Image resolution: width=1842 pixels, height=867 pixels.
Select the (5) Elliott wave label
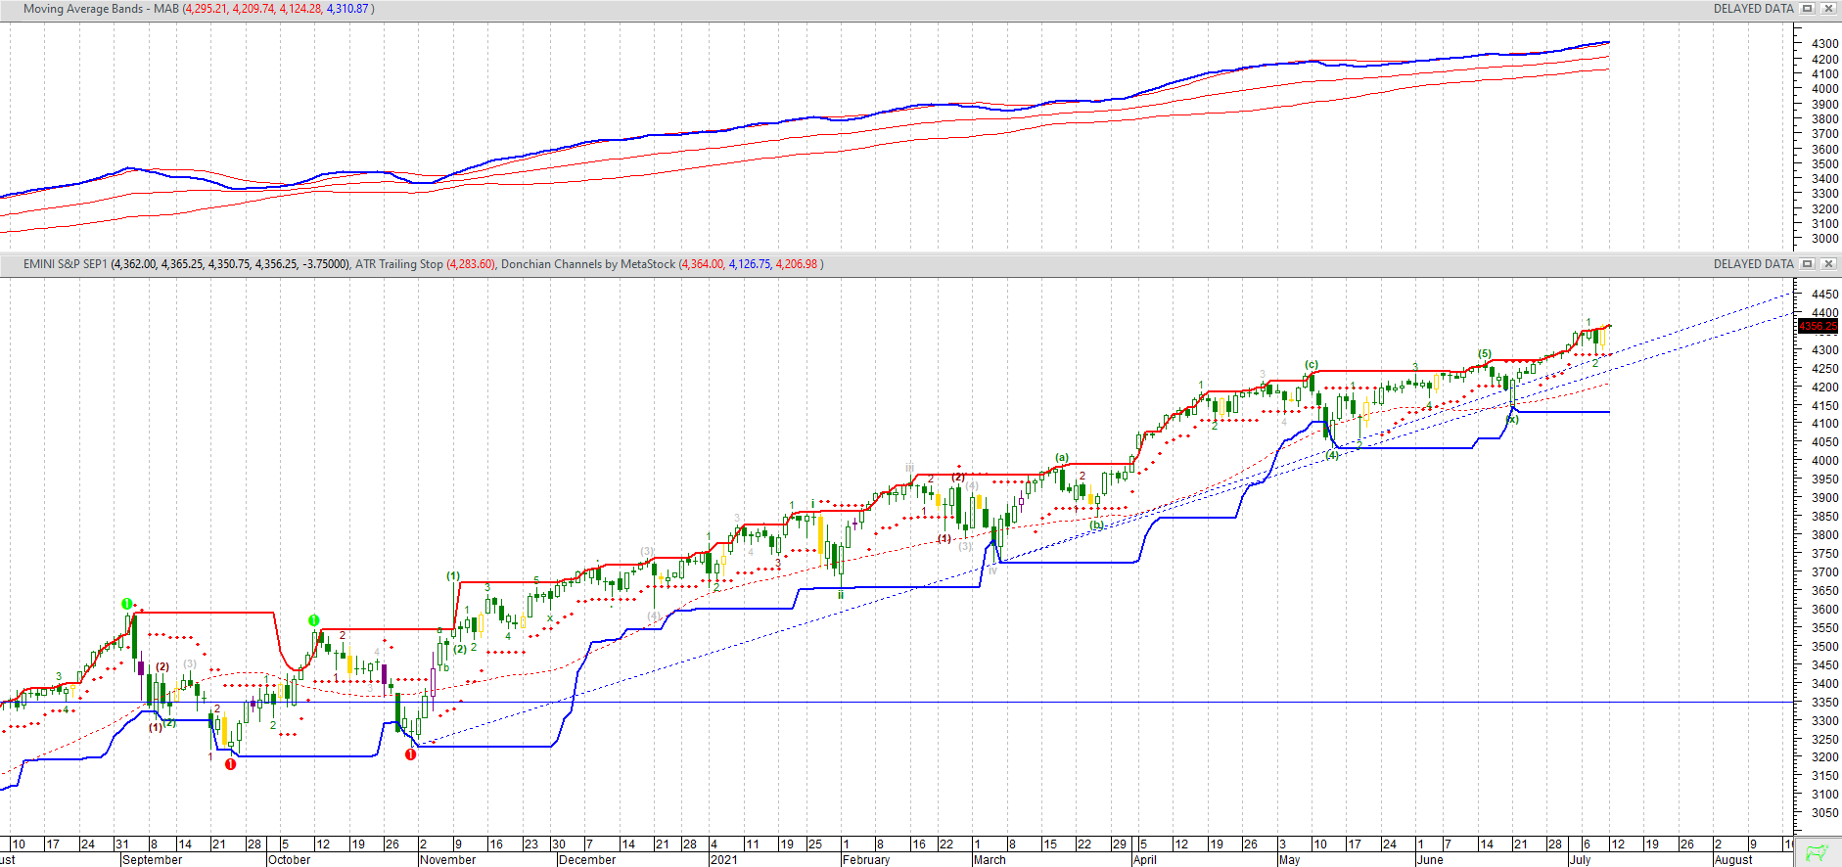tap(1485, 354)
